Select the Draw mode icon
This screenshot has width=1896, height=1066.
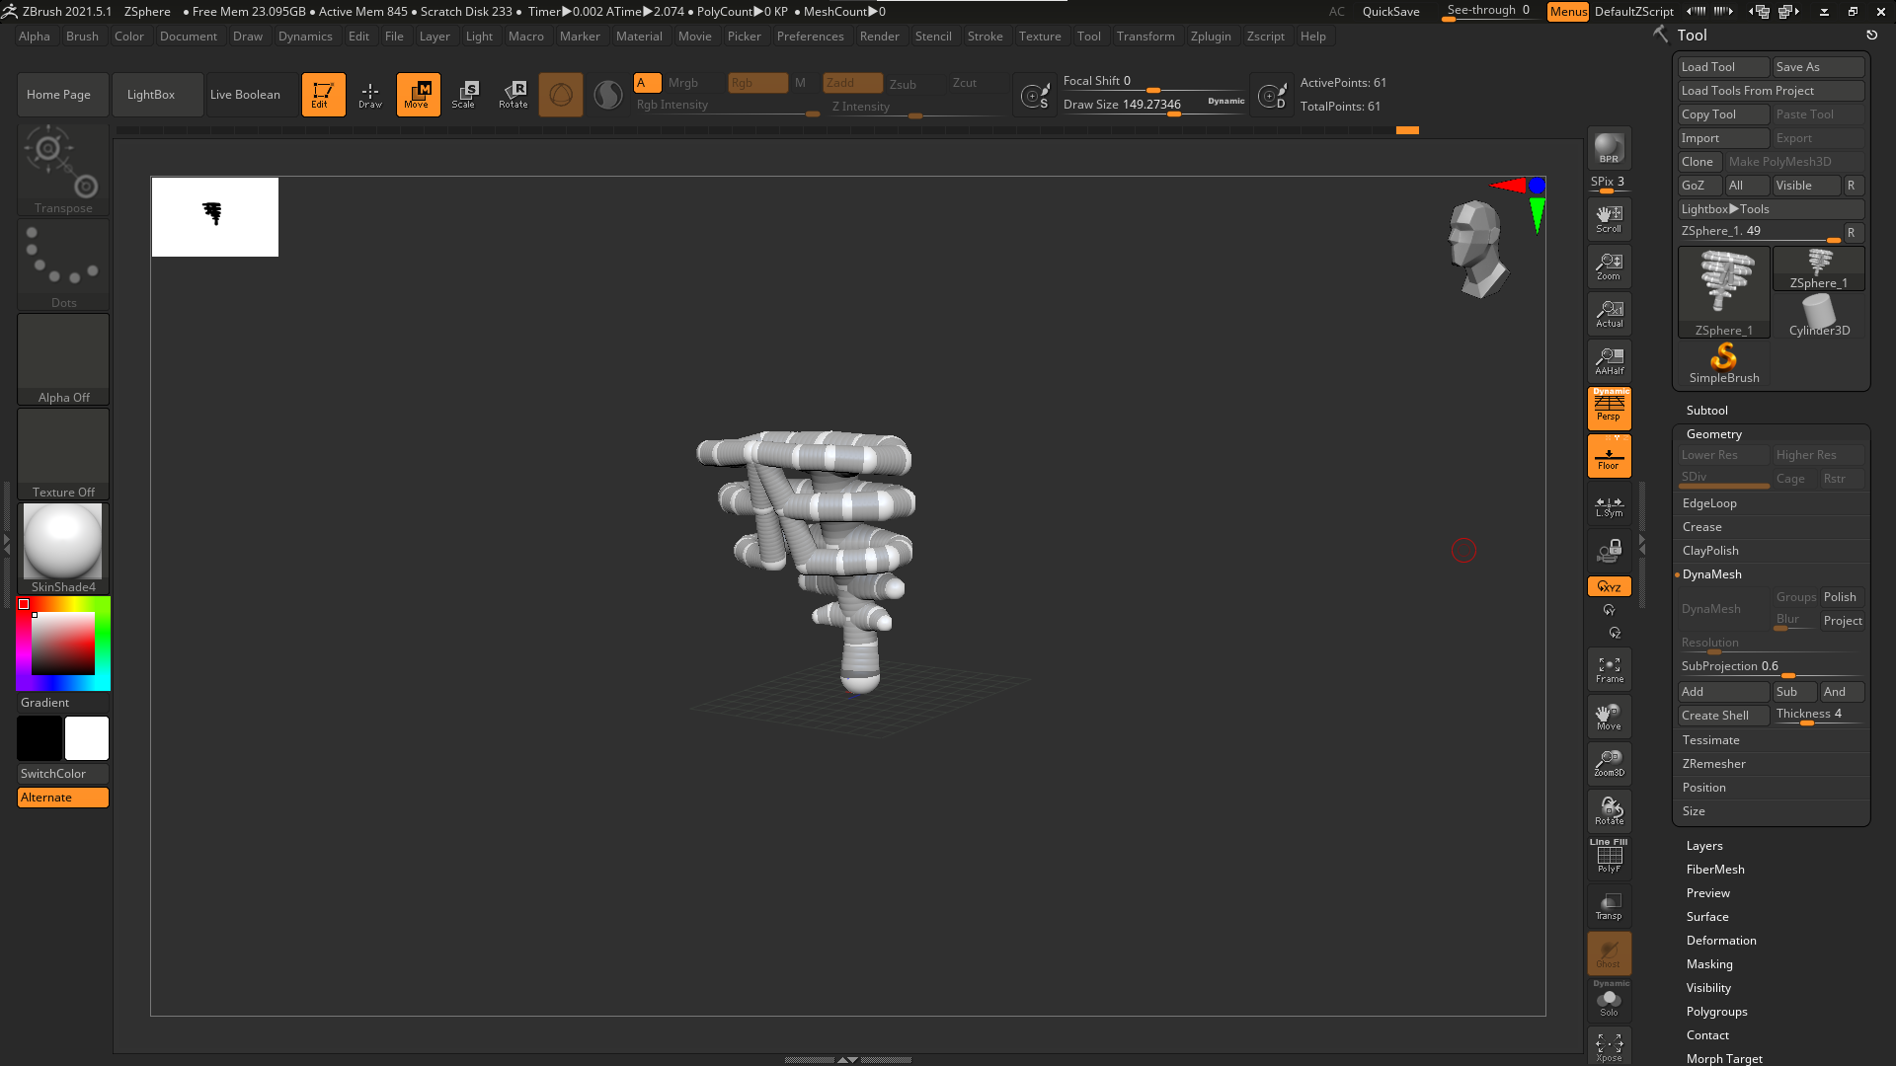tap(370, 94)
